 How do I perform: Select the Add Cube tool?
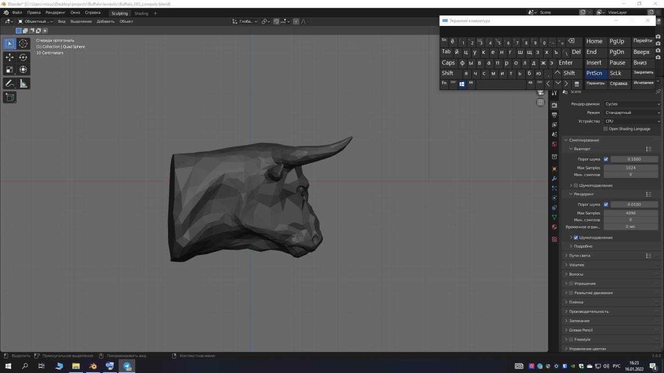click(x=9, y=97)
